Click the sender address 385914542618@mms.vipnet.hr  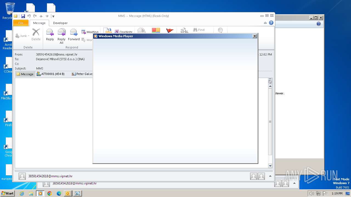pos(56,54)
